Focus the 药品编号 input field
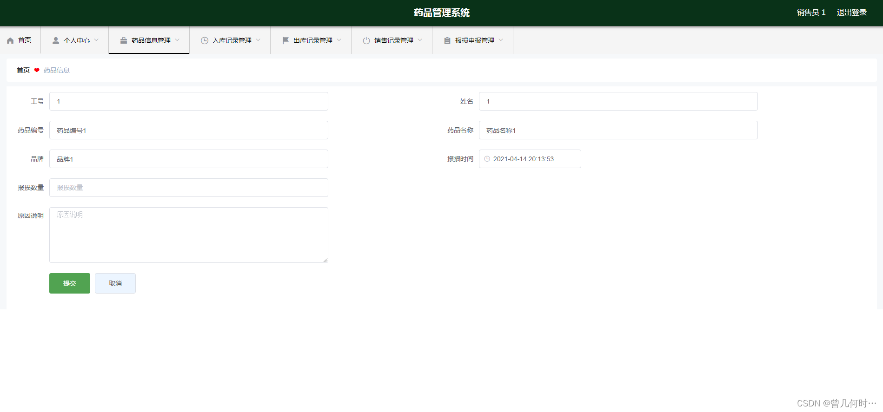 [x=189, y=130]
